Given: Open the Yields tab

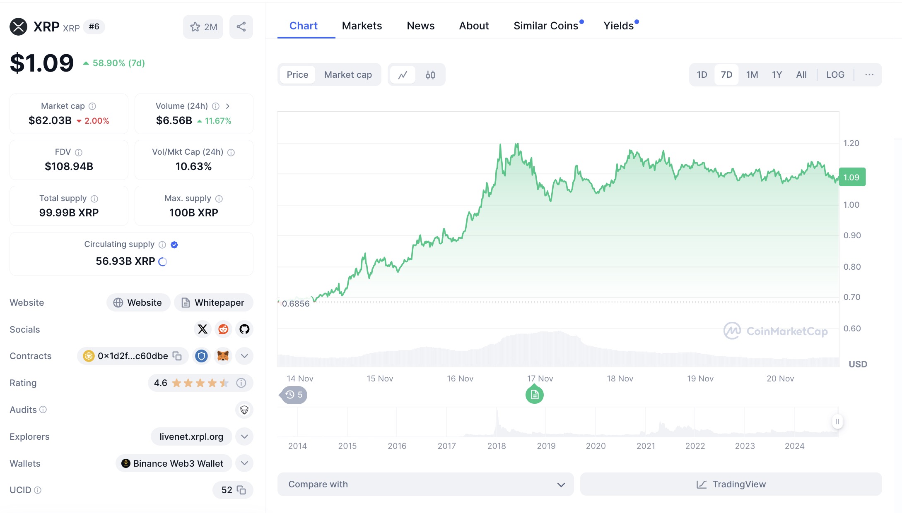Looking at the screenshot, I should [x=619, y=26].
